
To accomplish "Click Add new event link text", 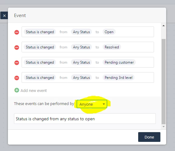I will pos(33,90).
